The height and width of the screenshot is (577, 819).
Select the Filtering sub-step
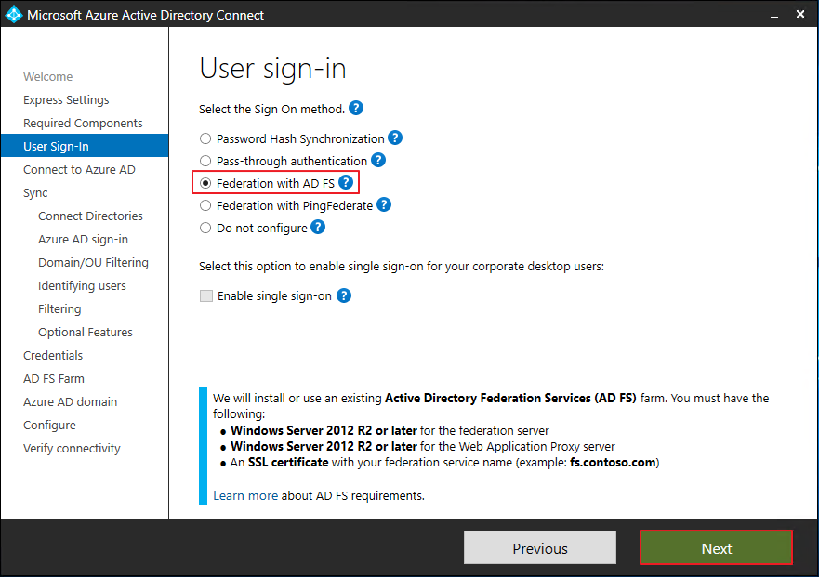(59, 309)
